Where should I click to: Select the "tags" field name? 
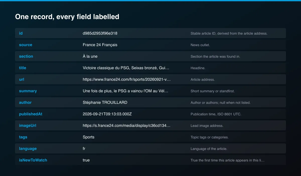pos(23,137)
